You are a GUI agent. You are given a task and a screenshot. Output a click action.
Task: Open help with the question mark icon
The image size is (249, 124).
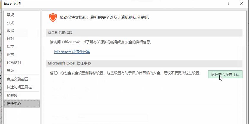click(x=228, y=3)
